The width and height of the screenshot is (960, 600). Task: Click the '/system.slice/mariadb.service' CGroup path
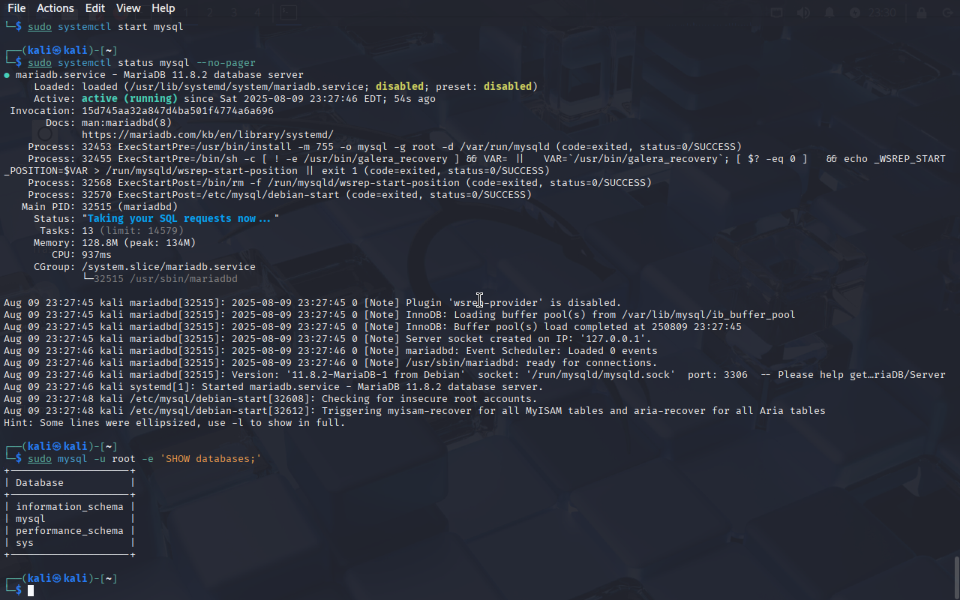(x=169, y=267)
